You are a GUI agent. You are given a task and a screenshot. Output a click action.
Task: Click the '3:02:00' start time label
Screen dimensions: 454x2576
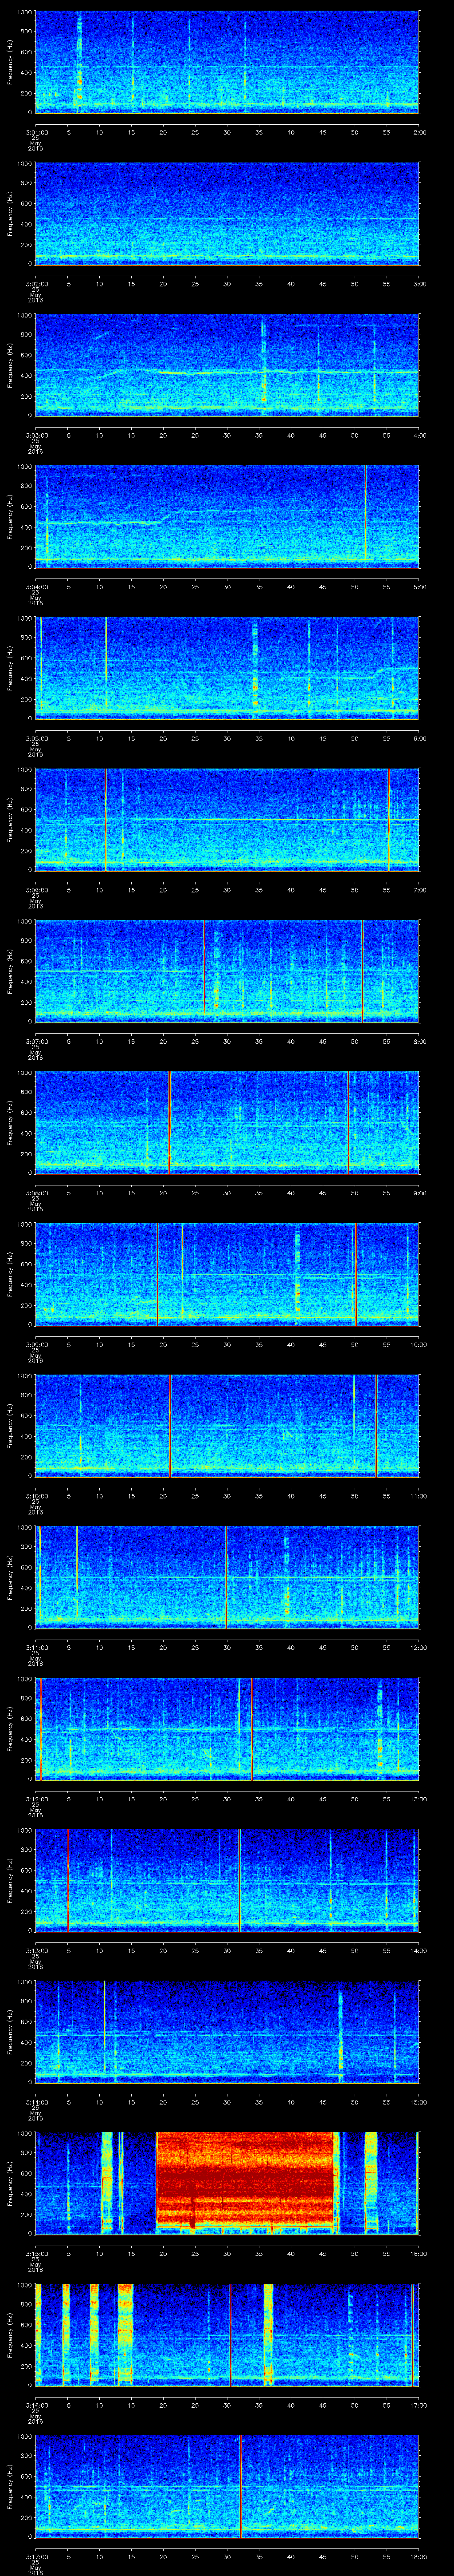pyautogui.click(x=36, y=284)
